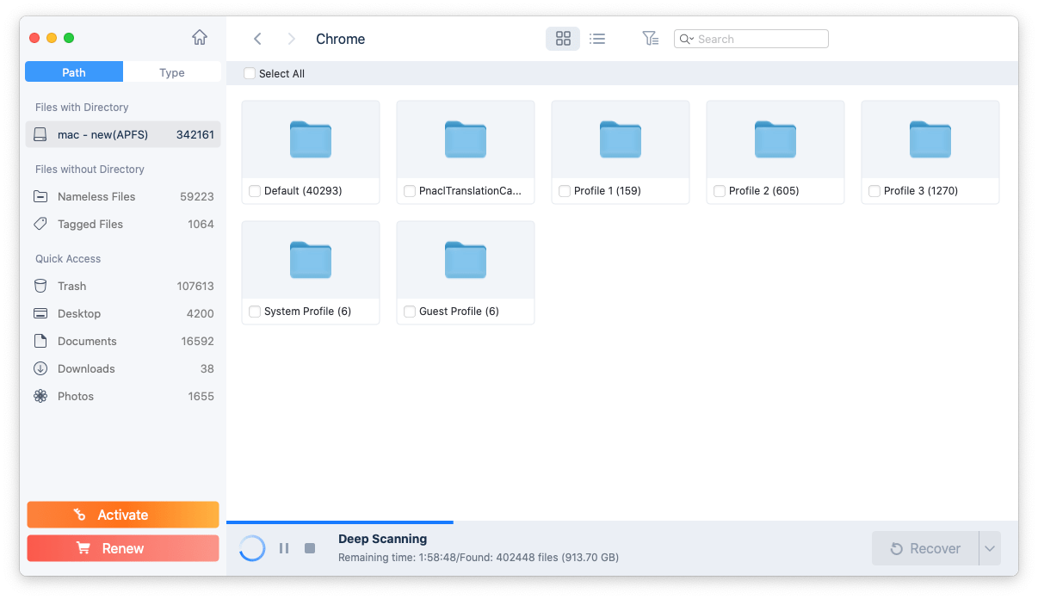Select Nameless Files 59223 row
Screen dimensions: 1038x599
(123, 196)
